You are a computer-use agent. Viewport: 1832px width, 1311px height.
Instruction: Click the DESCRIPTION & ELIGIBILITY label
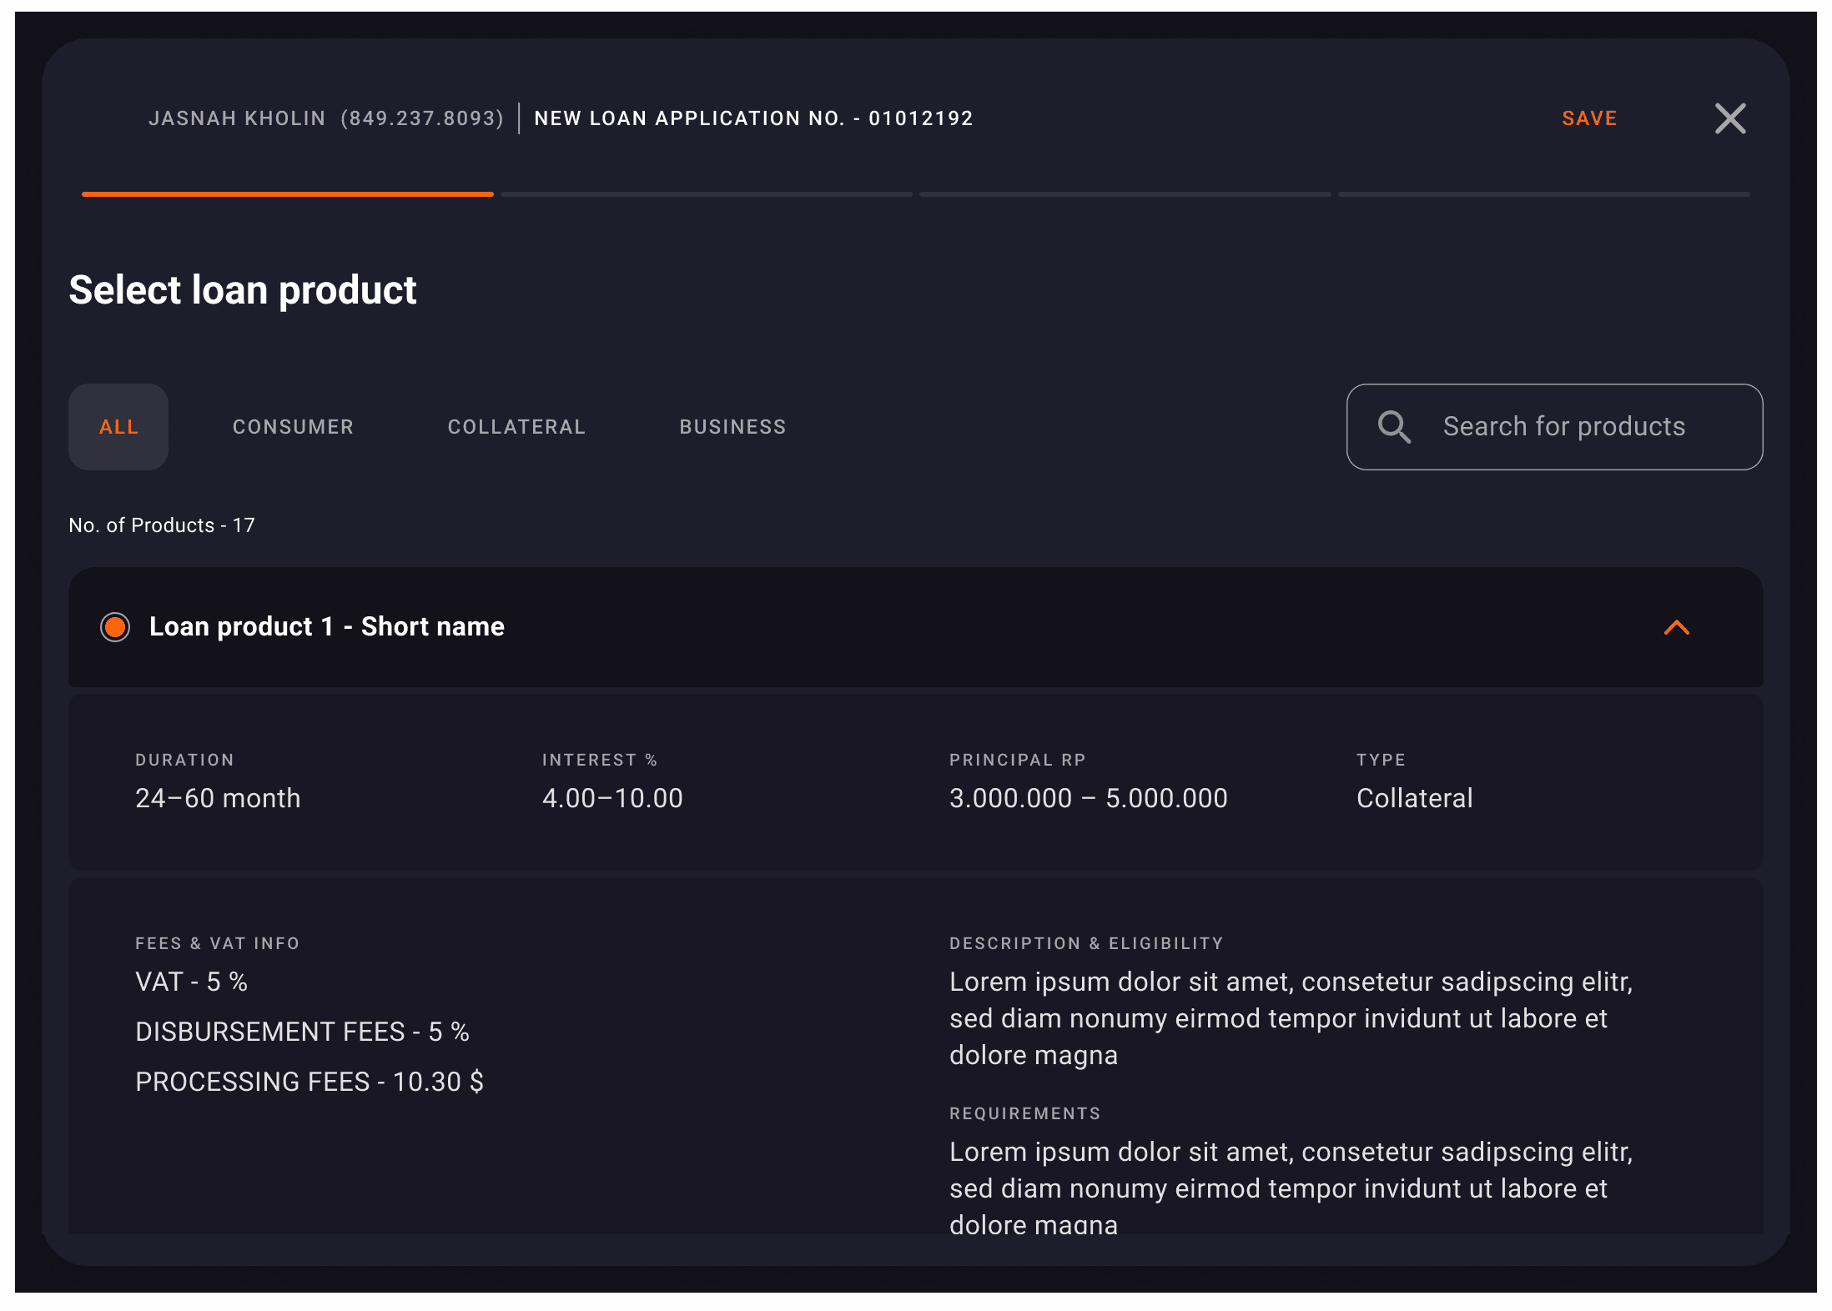pos(1086,943)
